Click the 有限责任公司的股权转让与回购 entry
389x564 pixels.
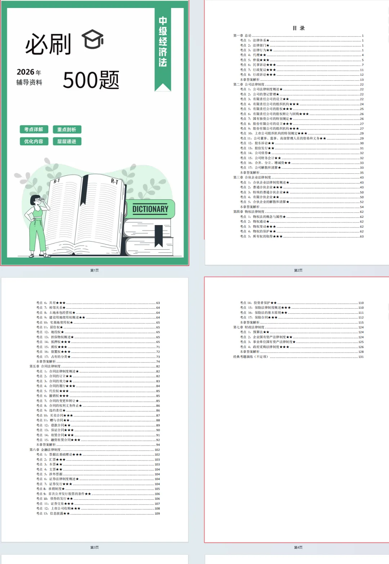(302, 114)
